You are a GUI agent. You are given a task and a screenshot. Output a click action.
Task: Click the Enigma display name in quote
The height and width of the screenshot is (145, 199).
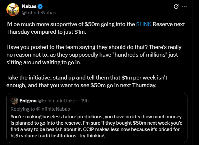point(28,101)
